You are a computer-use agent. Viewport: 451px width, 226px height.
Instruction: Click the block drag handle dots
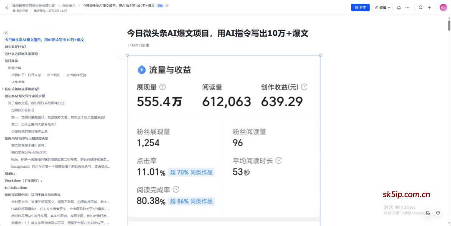124,58
